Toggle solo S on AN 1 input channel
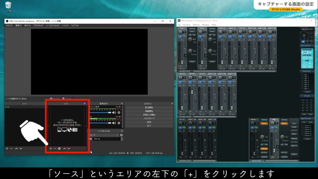318x179 pixels. coord(184,37)
